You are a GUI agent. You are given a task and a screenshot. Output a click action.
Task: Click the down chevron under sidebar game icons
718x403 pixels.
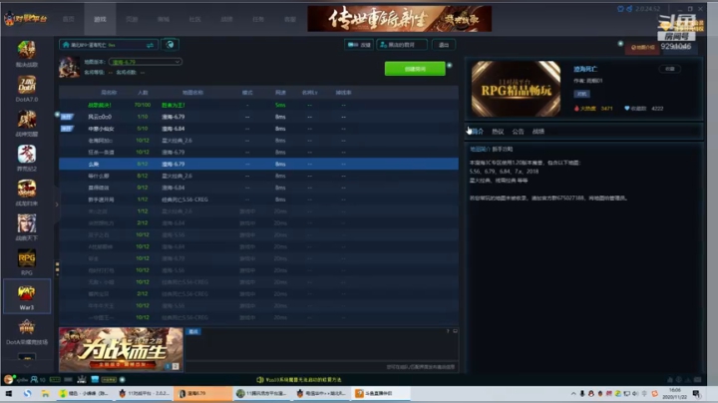tap(27, 366)
